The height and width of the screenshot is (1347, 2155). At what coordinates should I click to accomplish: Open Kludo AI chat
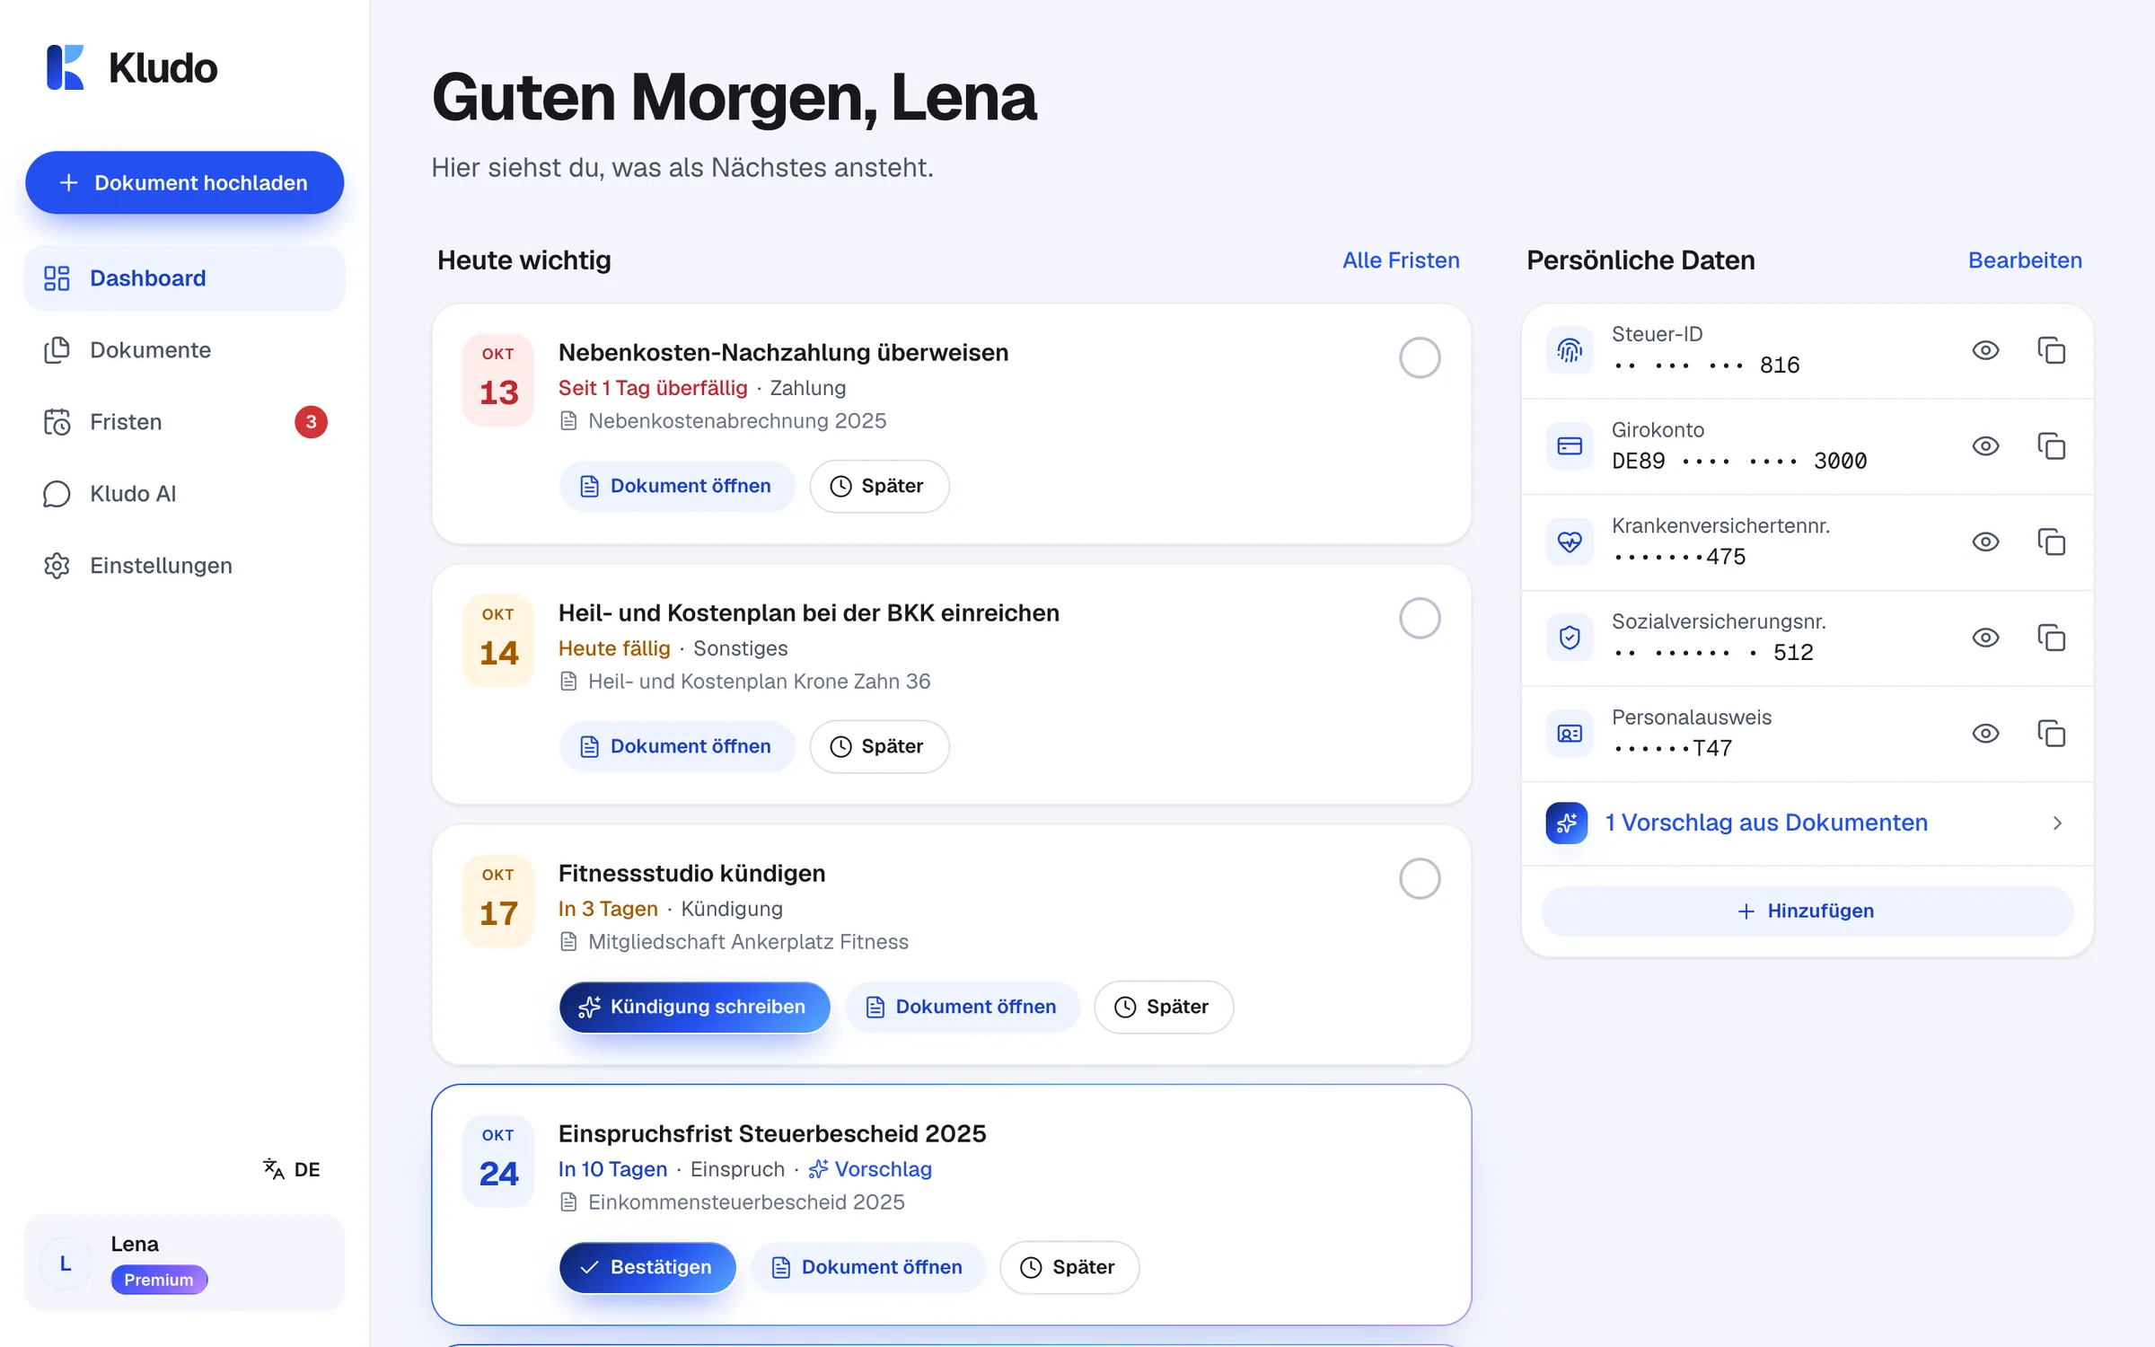[184, 494]
